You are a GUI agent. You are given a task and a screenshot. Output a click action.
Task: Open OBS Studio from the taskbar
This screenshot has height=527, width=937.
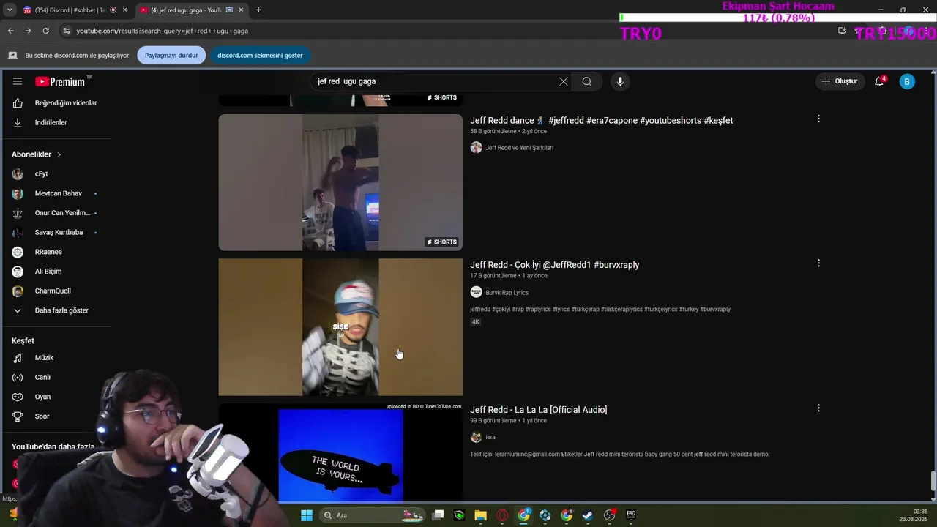pyautogui.click(x=609, y=515)
